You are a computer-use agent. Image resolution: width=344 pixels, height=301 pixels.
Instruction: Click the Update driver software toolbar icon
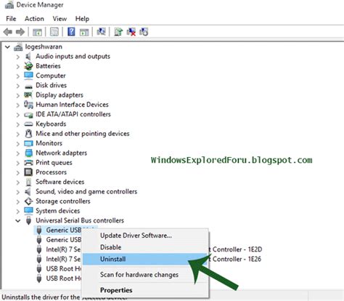(x=118, y=32)
